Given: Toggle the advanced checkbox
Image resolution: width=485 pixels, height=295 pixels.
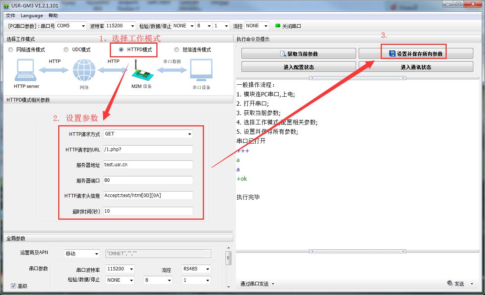Looking at the screenshot, I should [x=14, y=286].
